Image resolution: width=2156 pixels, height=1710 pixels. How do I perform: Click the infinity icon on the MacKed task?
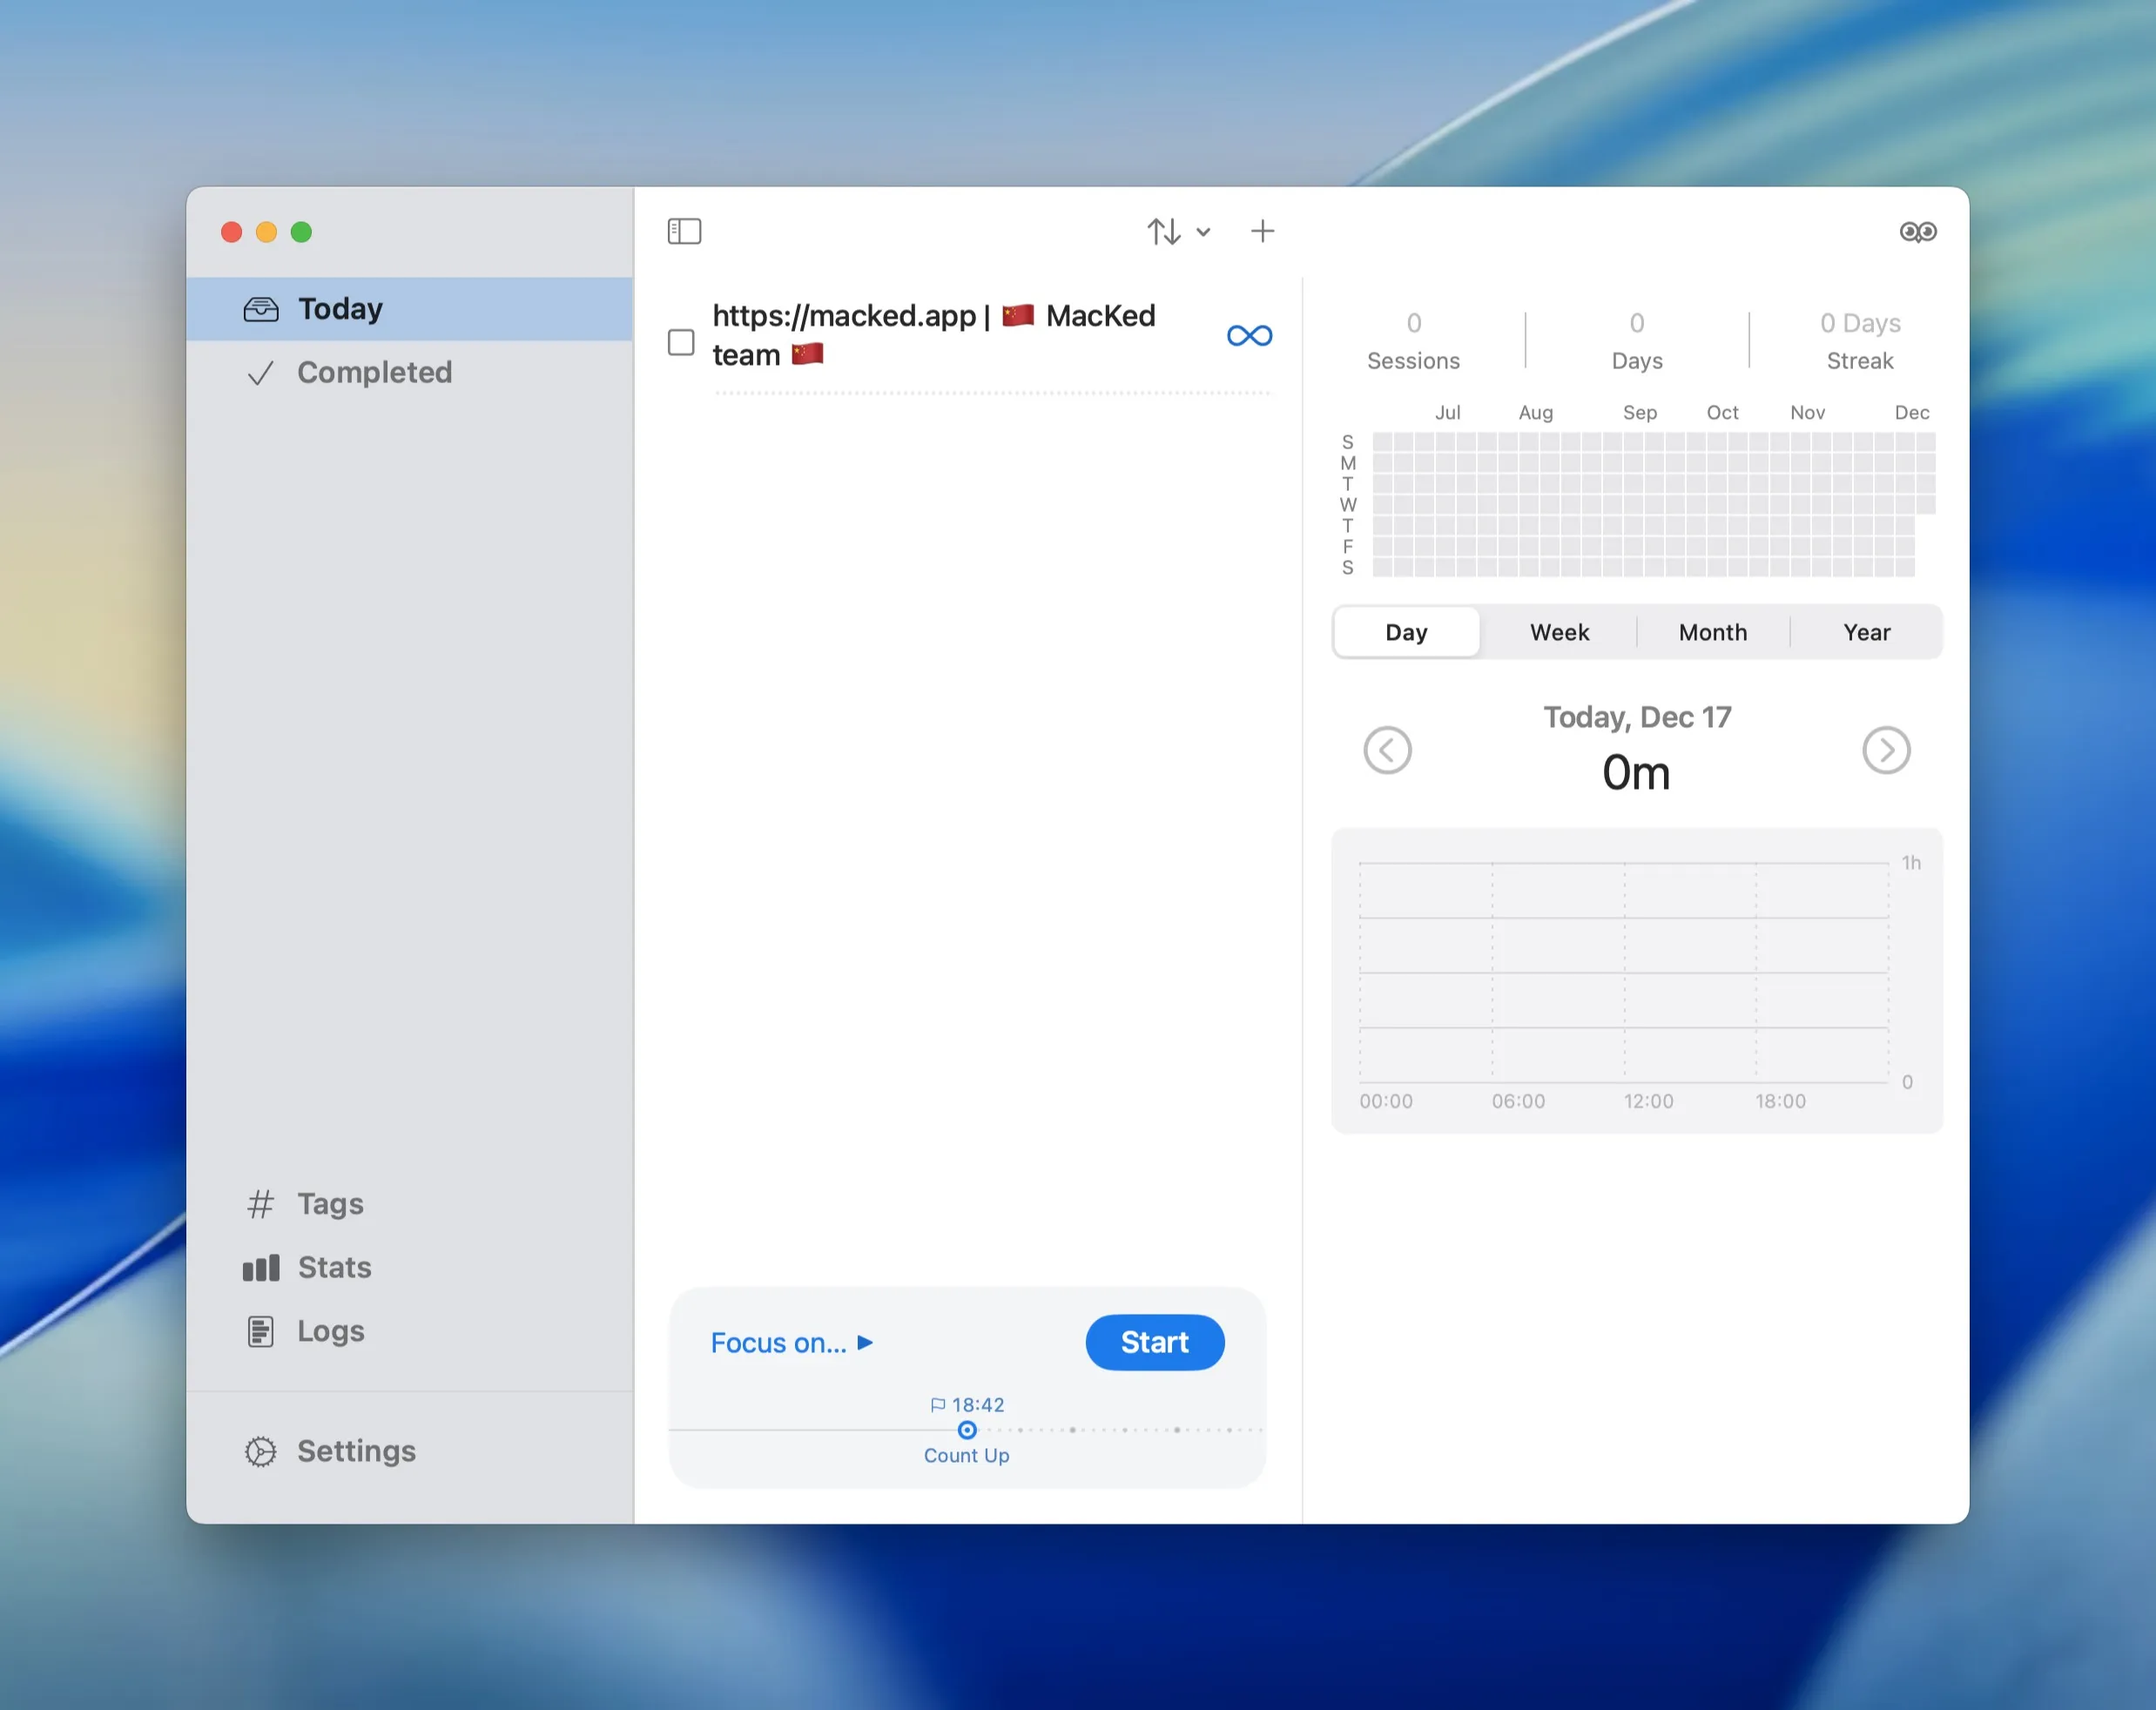pos(1249,336)
